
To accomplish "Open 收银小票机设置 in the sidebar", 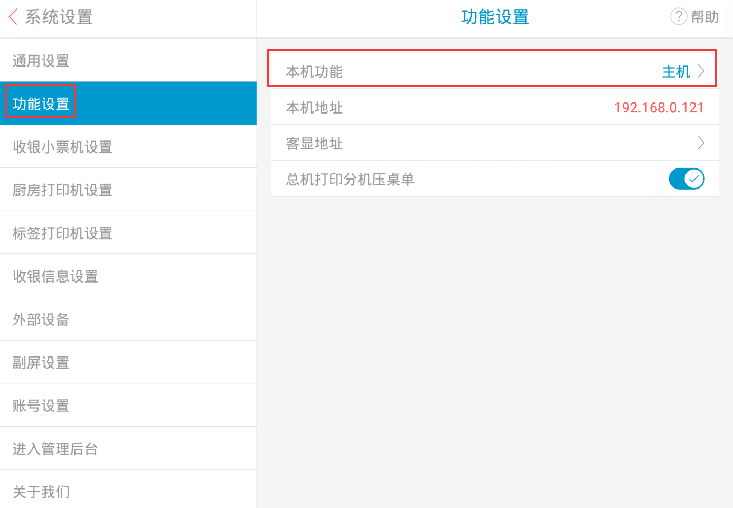I will (128, 147).
